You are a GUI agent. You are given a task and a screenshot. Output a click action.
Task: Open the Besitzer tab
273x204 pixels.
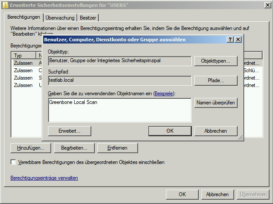click(x=88, y=18)
